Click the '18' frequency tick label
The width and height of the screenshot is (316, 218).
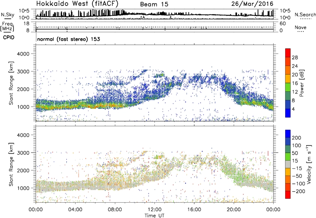(x=26, y=24)
